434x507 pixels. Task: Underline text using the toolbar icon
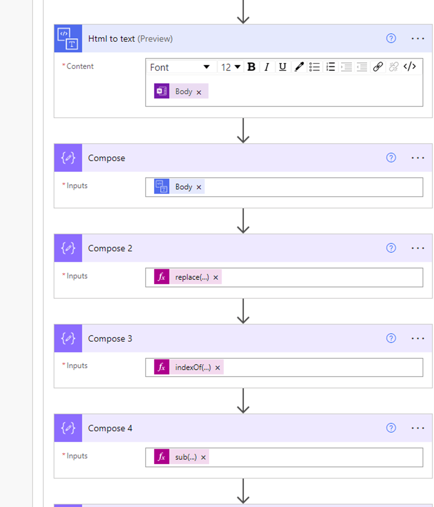click(x=282, y=67)
